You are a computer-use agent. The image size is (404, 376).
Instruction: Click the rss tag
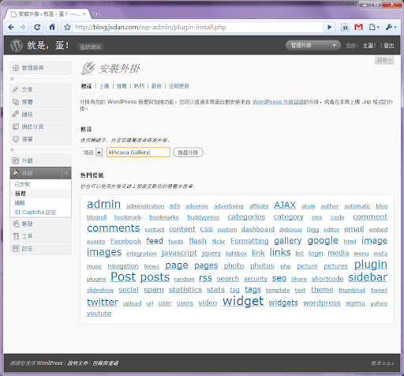click(205, 278)
